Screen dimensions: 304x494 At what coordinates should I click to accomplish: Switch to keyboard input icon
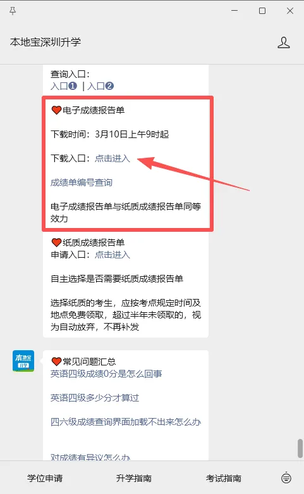coord(286,478)
